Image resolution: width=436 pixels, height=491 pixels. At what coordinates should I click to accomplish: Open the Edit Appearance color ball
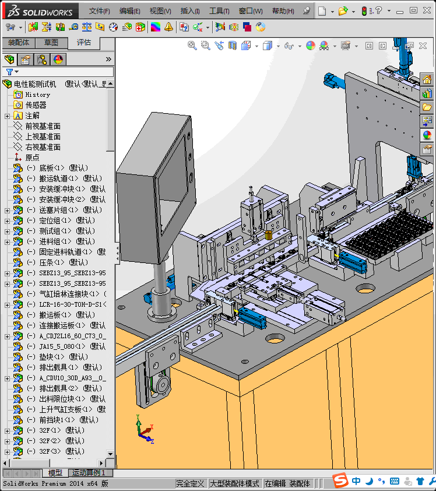click(310, 45)
